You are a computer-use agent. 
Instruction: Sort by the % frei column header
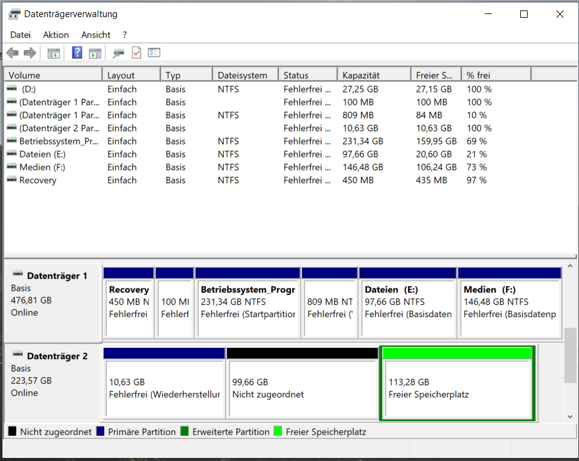point(497,75)
